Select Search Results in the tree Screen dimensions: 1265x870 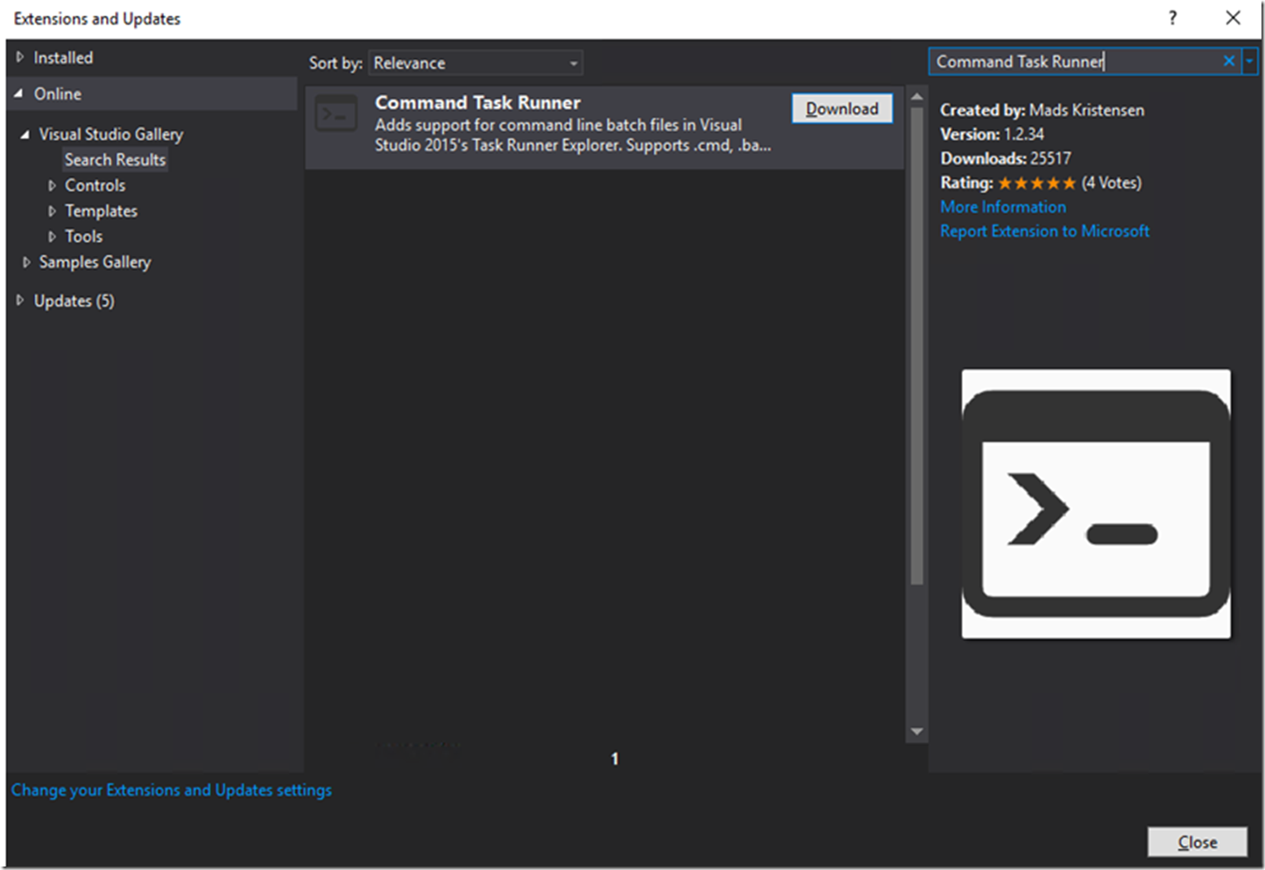[x=115, y=159]
